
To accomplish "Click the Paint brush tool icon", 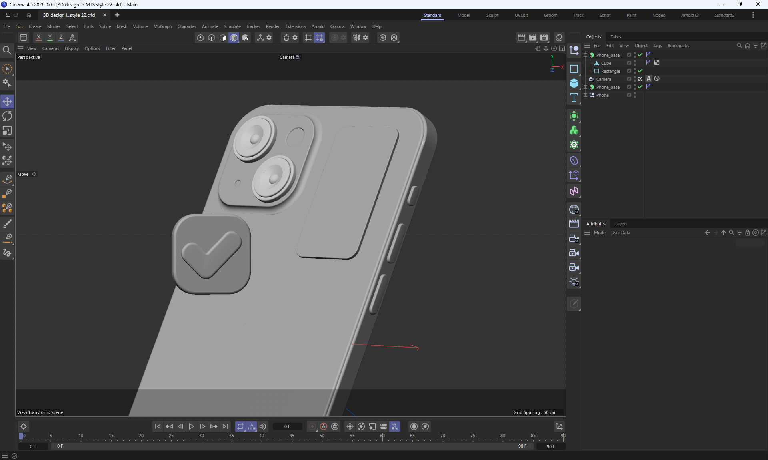I will [7, 223].
